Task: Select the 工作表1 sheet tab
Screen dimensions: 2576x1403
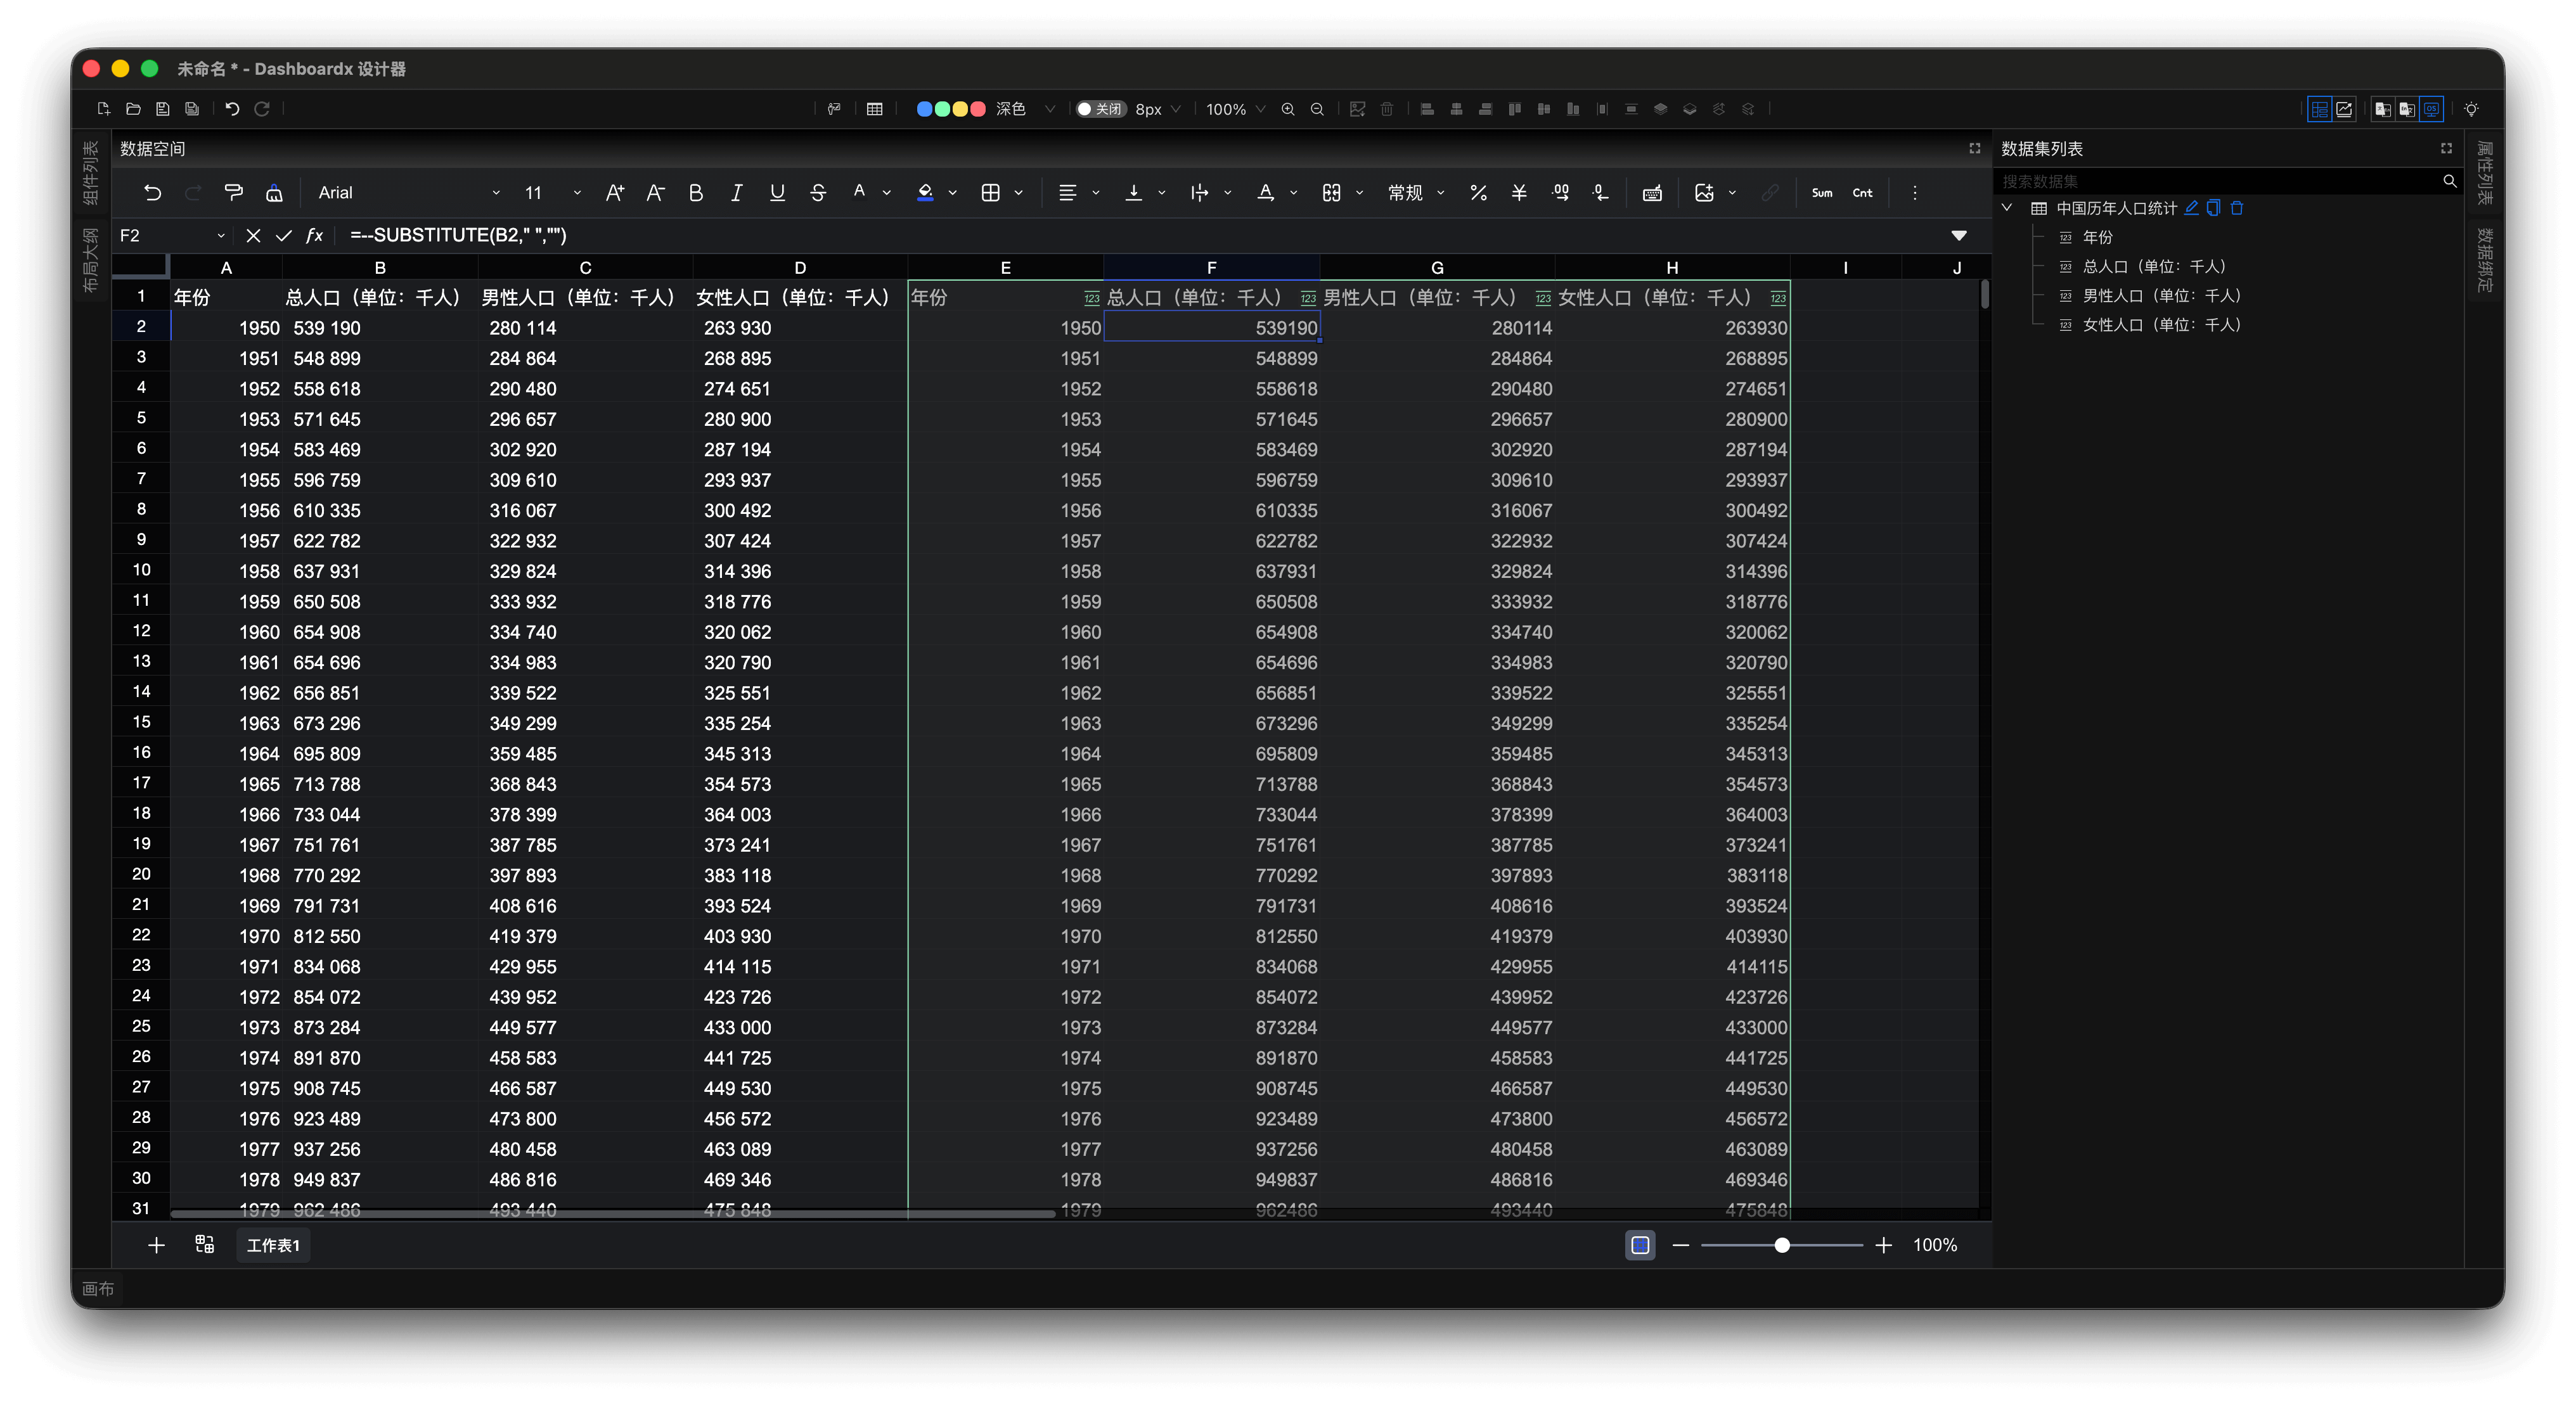Action: pyautogui.click(x=273, y=1245)
